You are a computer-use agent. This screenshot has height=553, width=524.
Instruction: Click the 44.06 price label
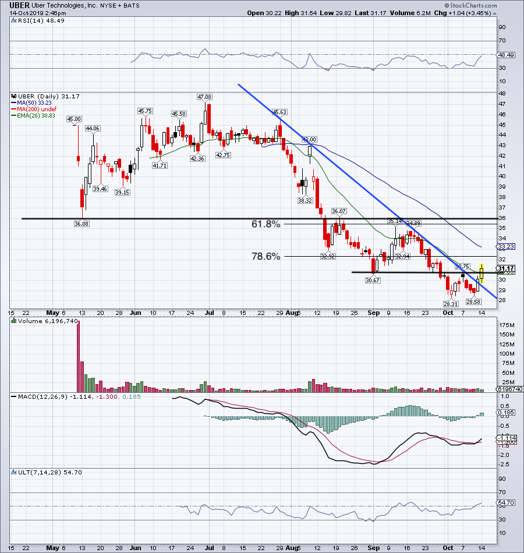click(x=93, y=129)
